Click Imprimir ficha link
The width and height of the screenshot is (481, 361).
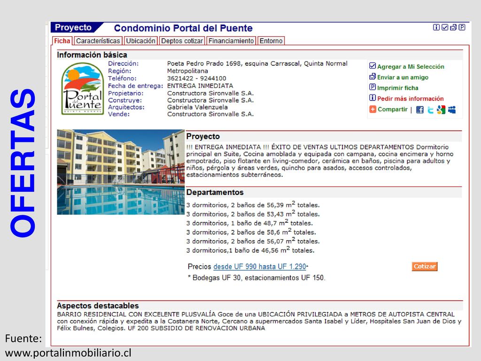coord(398,88)
